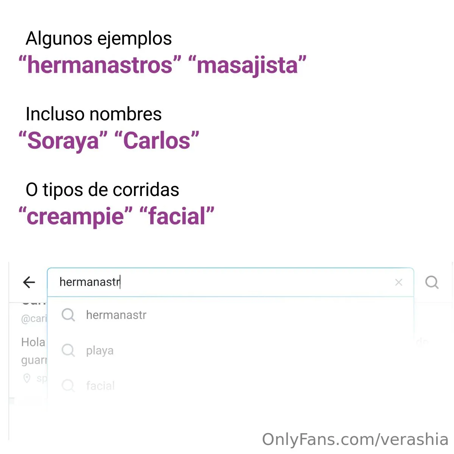This screenshot has width=454, height=454.
Task: Click the location pin icon on profile
Action: point(27,378)
